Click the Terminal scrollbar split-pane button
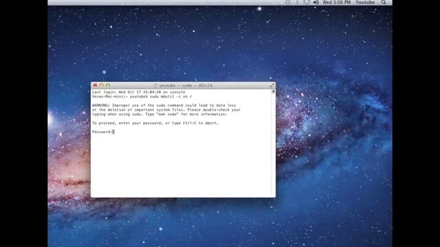The width and height of the screenshot is (440, 247). click(274, 91)
